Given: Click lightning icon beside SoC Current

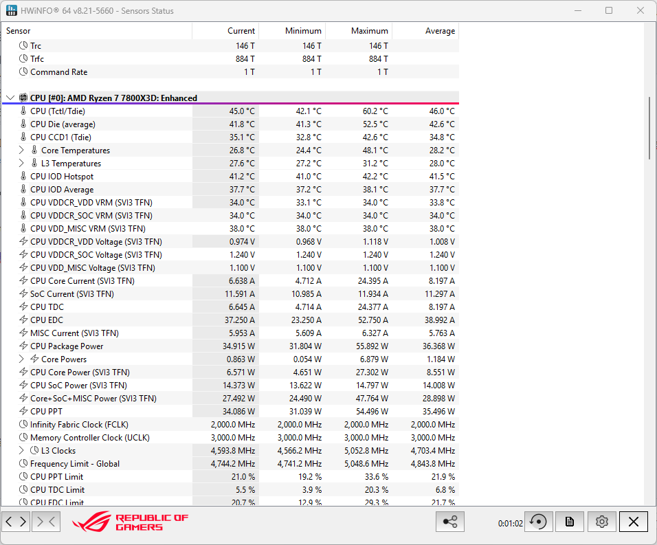Looking at the screenshot, I should tap(23, 293).
